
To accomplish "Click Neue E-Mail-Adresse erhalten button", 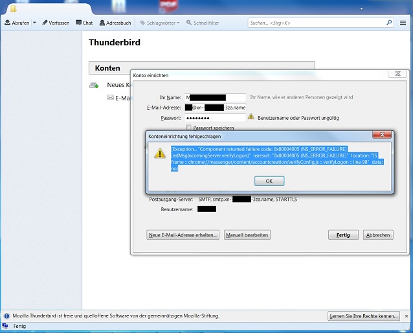I will tap(183, 235).
